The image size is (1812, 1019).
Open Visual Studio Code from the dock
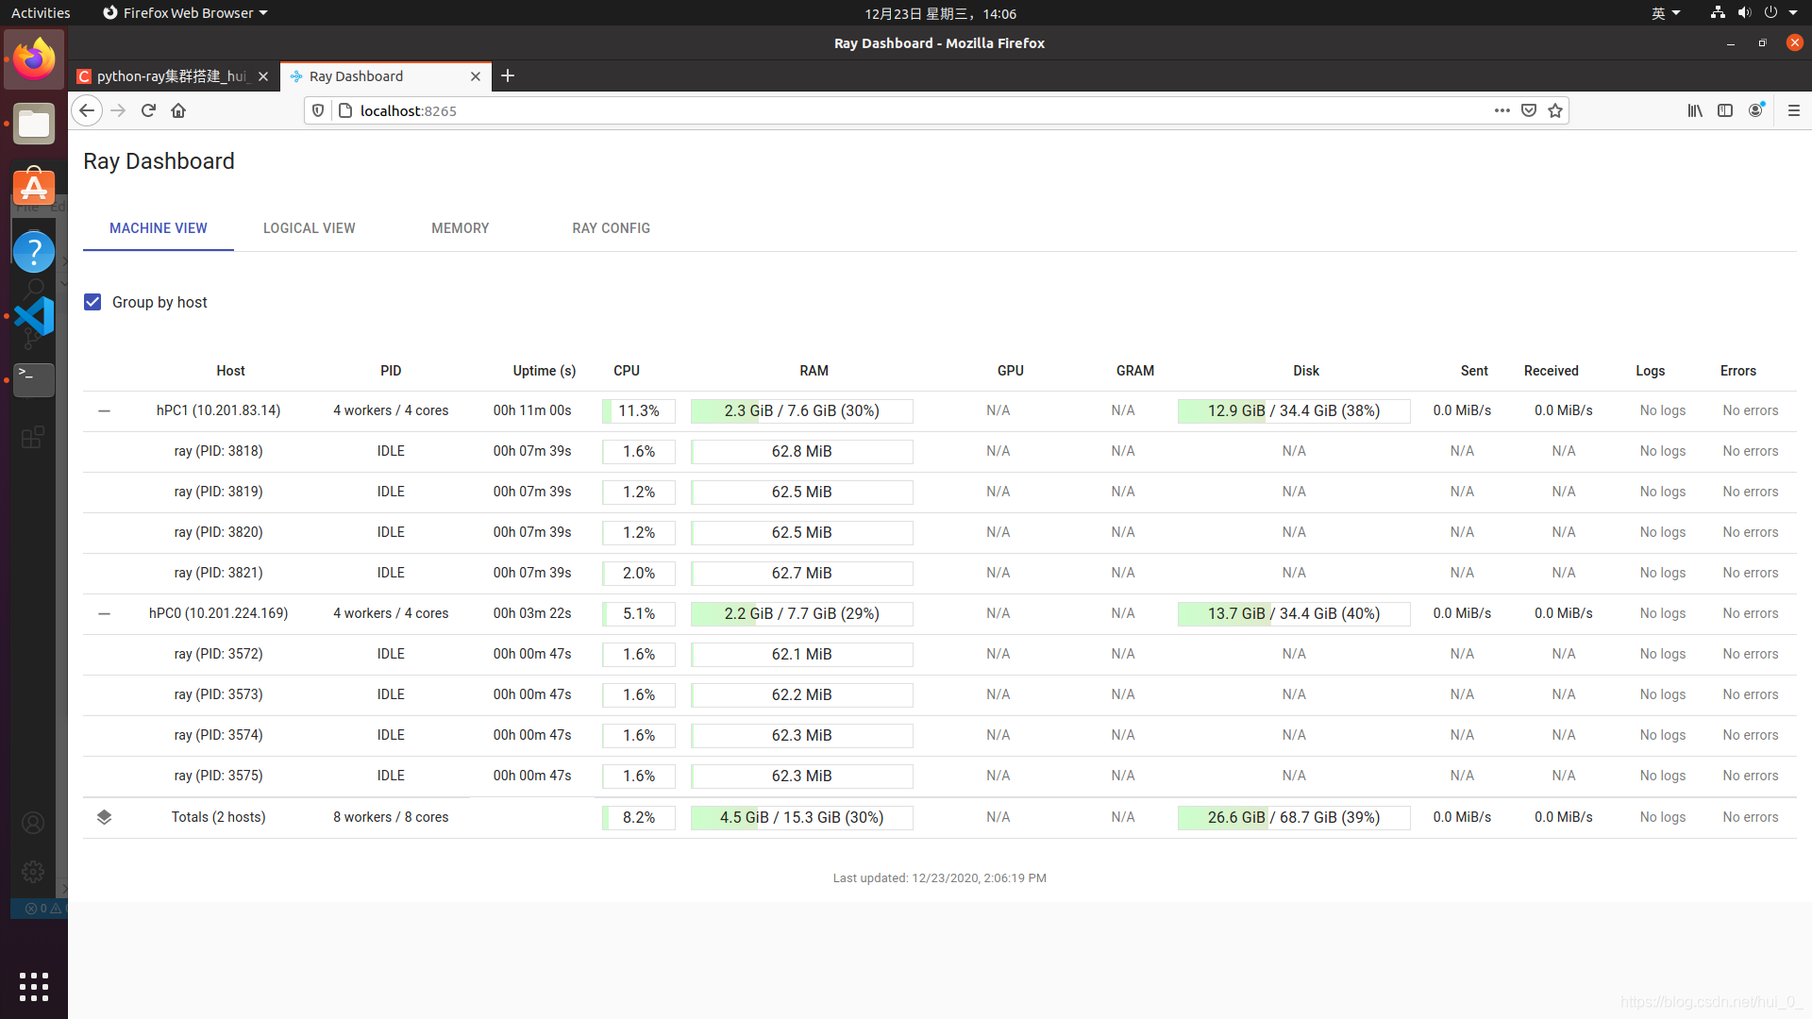(x=34, y=316)
